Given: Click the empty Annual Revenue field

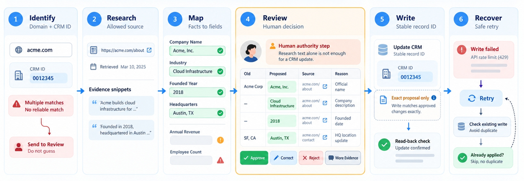Looking at the screenshot, I should coord(191,140).
